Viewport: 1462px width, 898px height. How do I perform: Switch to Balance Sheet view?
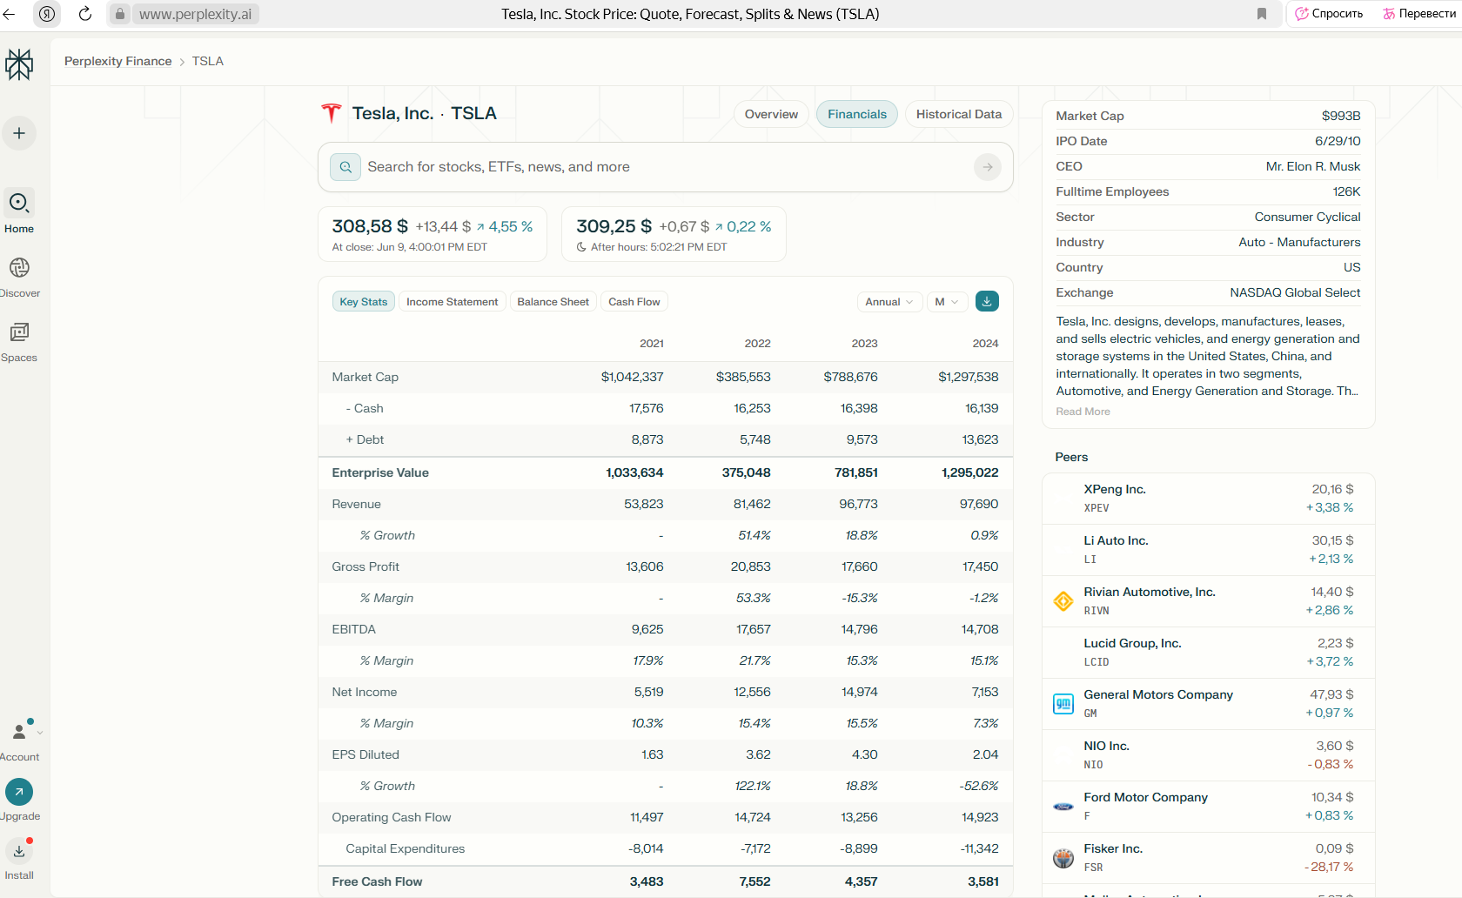(553, 302)
